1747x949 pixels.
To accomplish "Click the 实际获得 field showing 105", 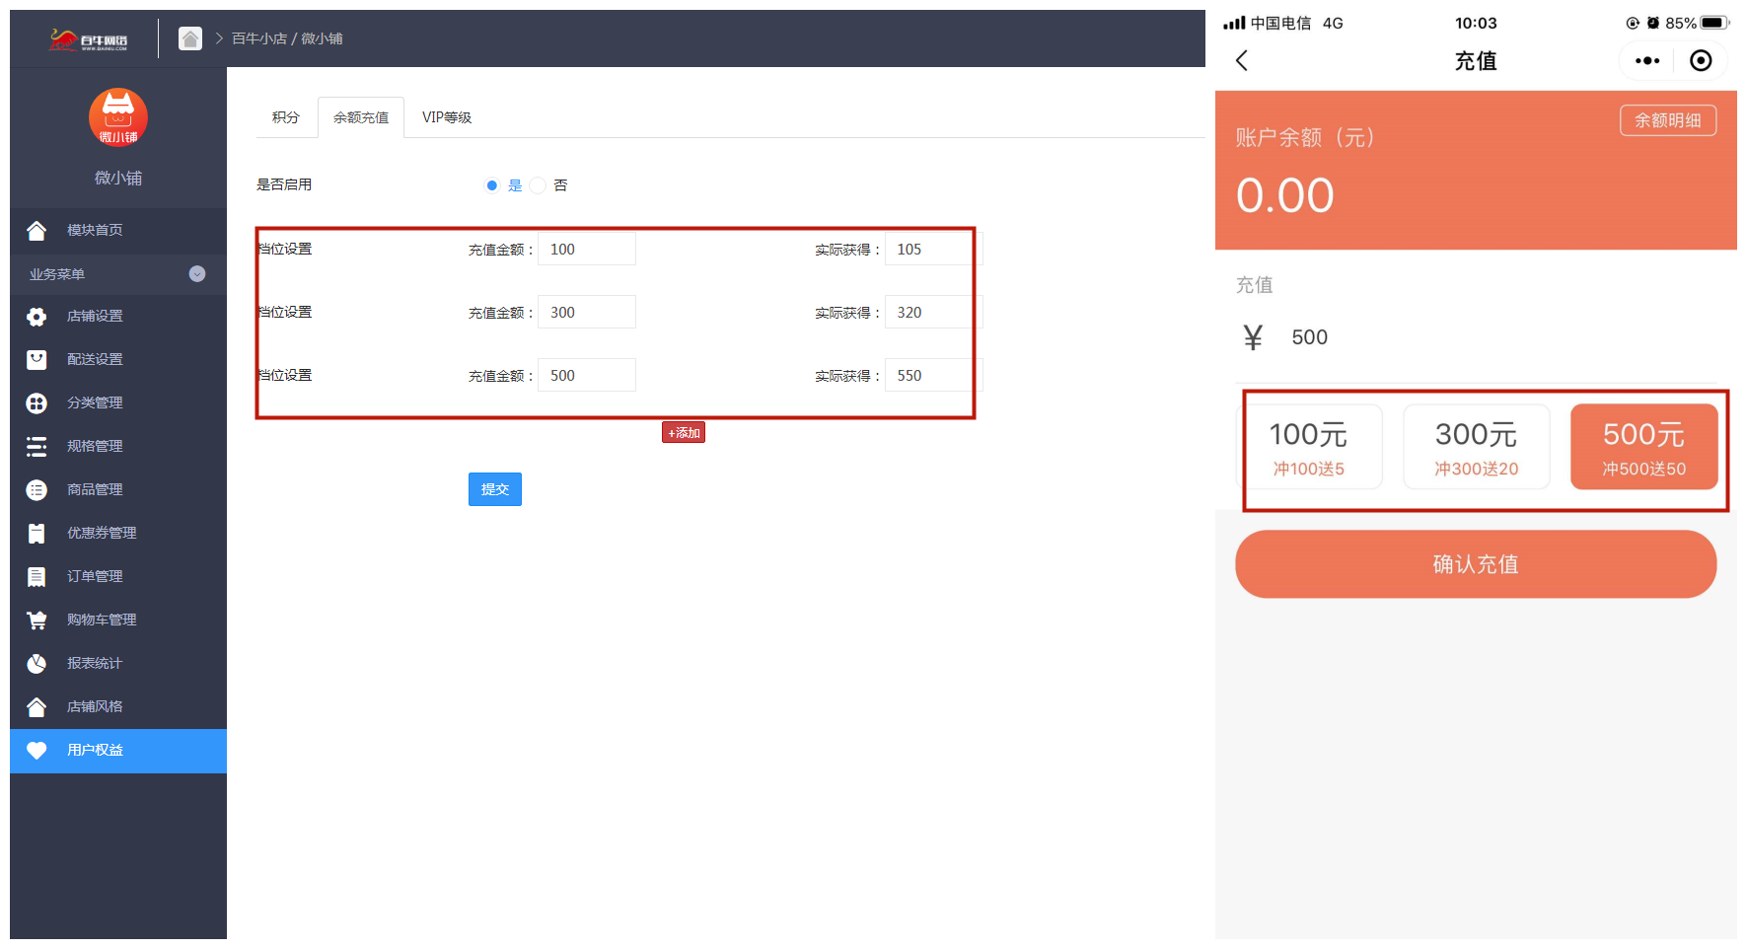I will pyautogui.click(x=933, y=250).
